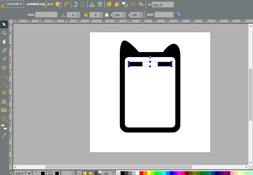This screenshot has height=175, width=253.
Task: Click the Undo button
Action: click(x=75, y=4)
